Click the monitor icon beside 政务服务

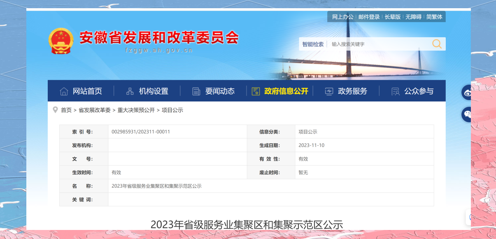tap(329, 91)
